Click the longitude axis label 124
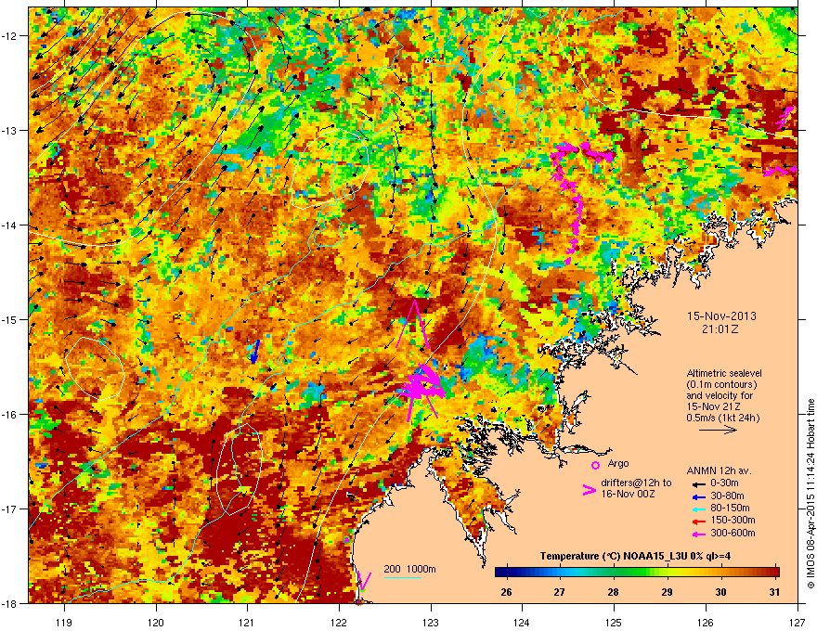Image resolution: width=817 pixels, height=631 pixels. pos(522,622)
